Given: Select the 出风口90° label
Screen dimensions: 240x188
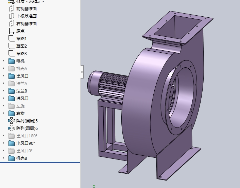Looking at the screenshot, I should point(25,143).
